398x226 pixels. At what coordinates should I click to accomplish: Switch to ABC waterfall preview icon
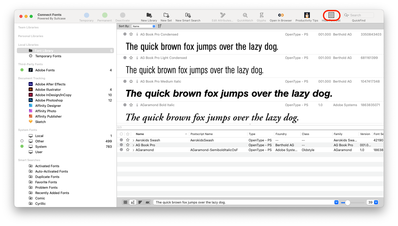(x=148, y=202)
